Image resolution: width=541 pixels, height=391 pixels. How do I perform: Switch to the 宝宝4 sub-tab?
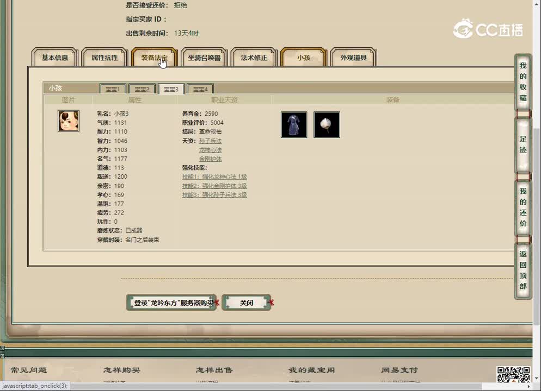pyautogui.click(x=200, y=89)
